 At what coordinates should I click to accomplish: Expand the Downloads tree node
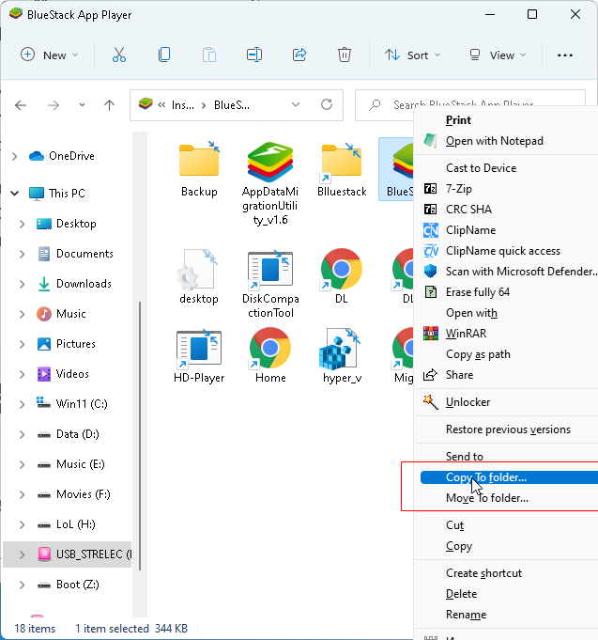pos(22,284)
